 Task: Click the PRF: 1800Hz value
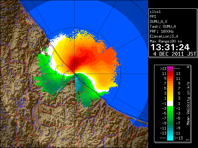pos(161,31)
